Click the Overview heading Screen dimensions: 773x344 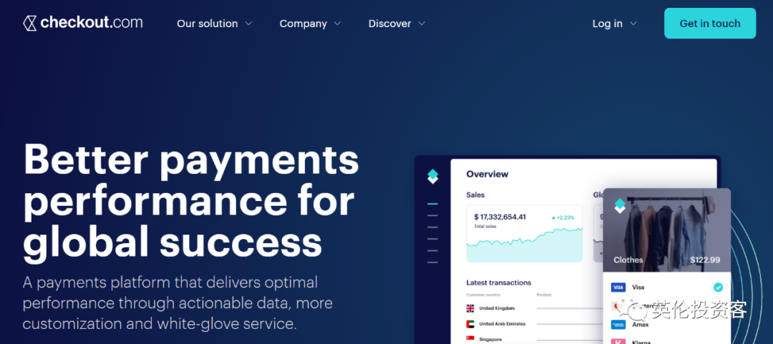(x=487, y=174)
